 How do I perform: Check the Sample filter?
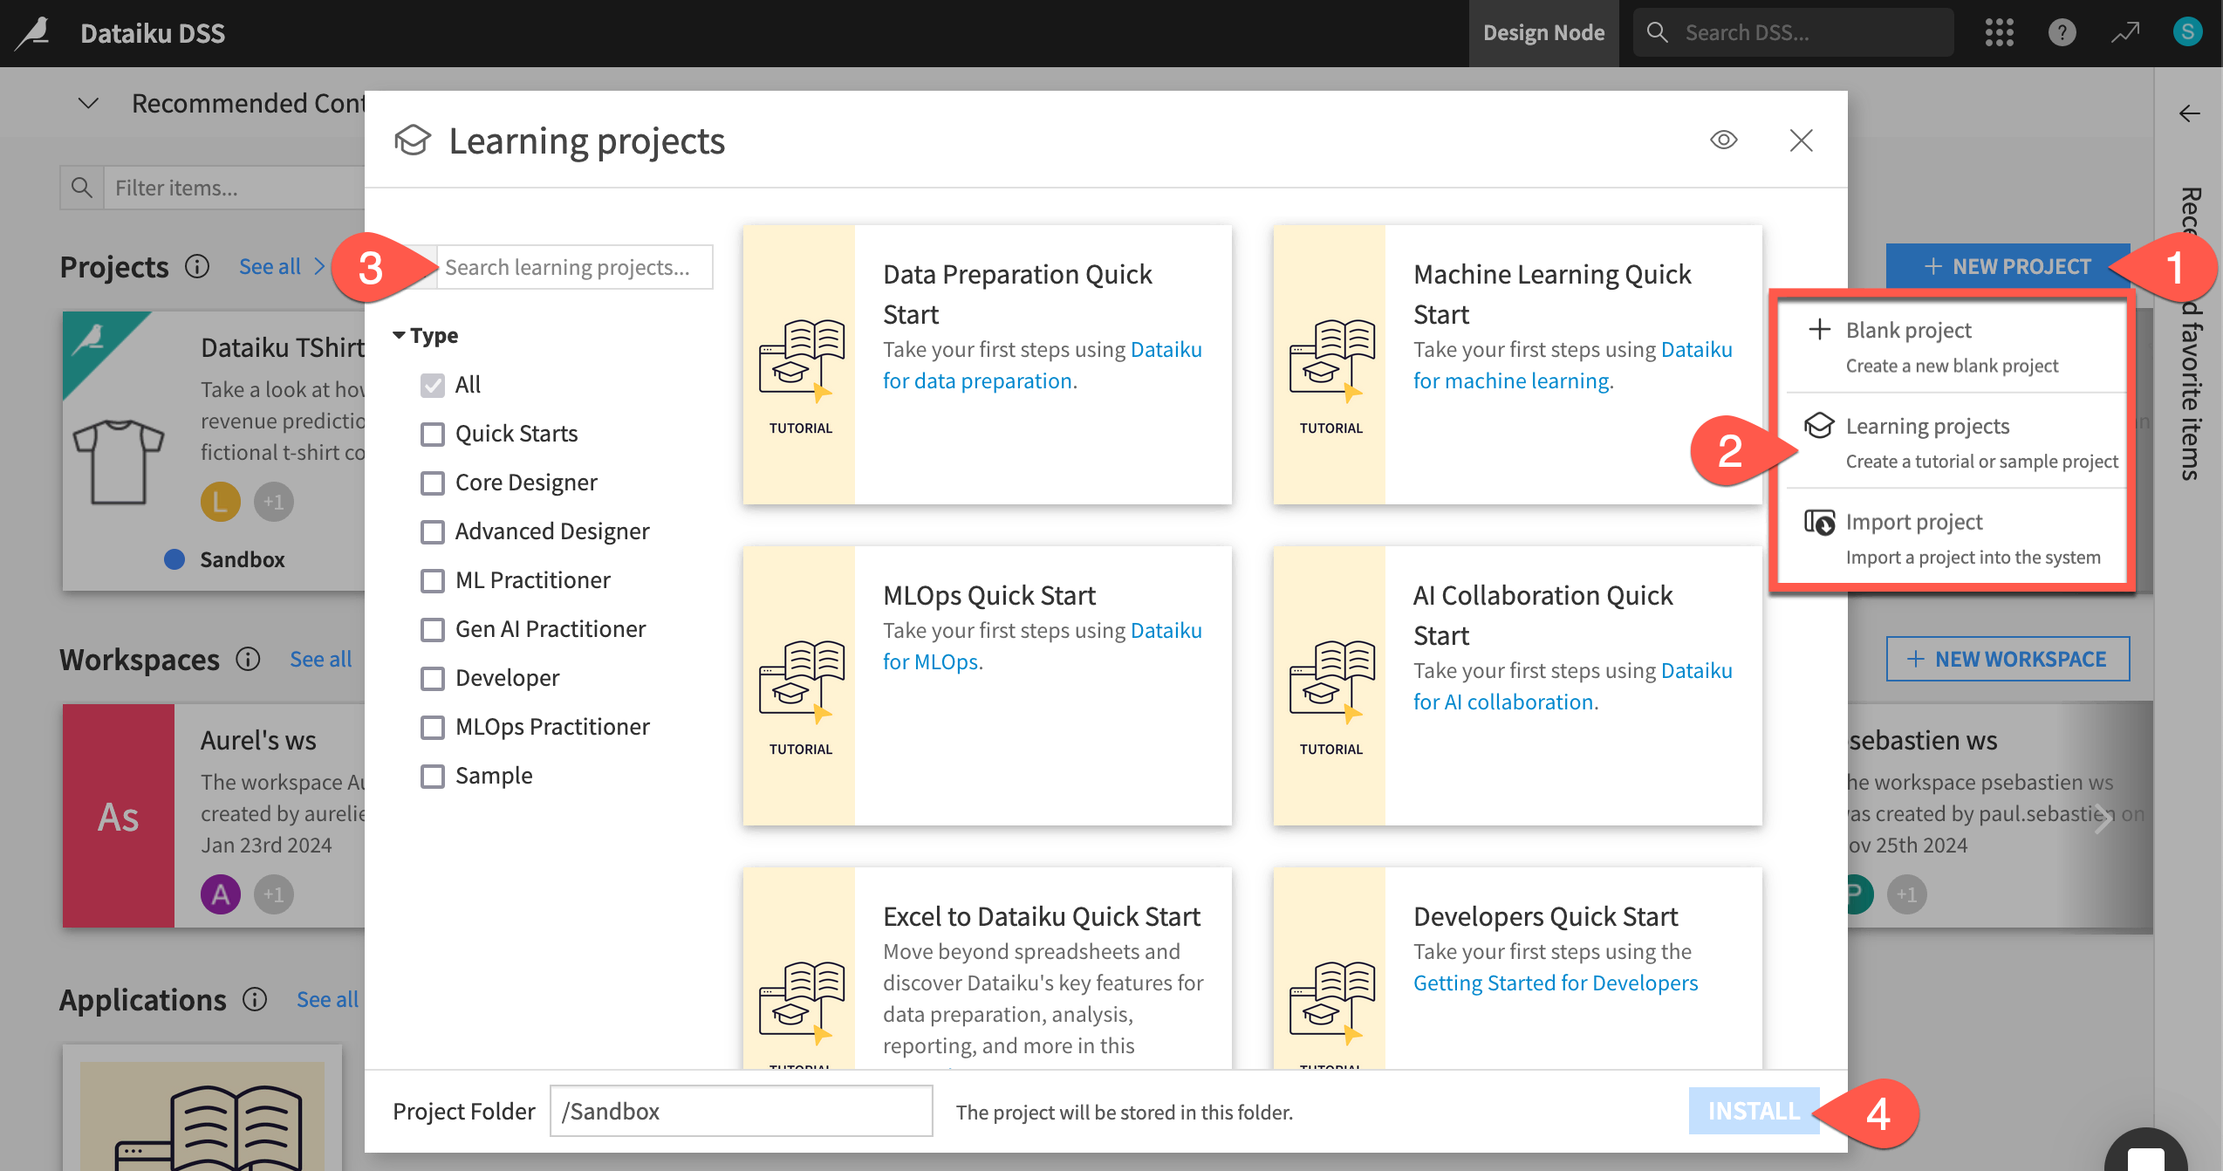[433, 776]
